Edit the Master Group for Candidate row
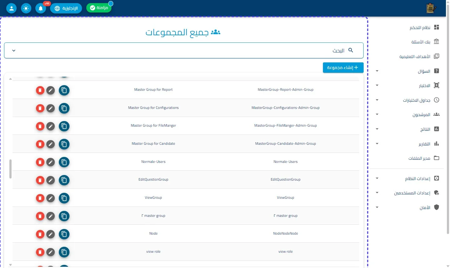The height and width of the screenshot is (268, 450). (x=50, y=144)
